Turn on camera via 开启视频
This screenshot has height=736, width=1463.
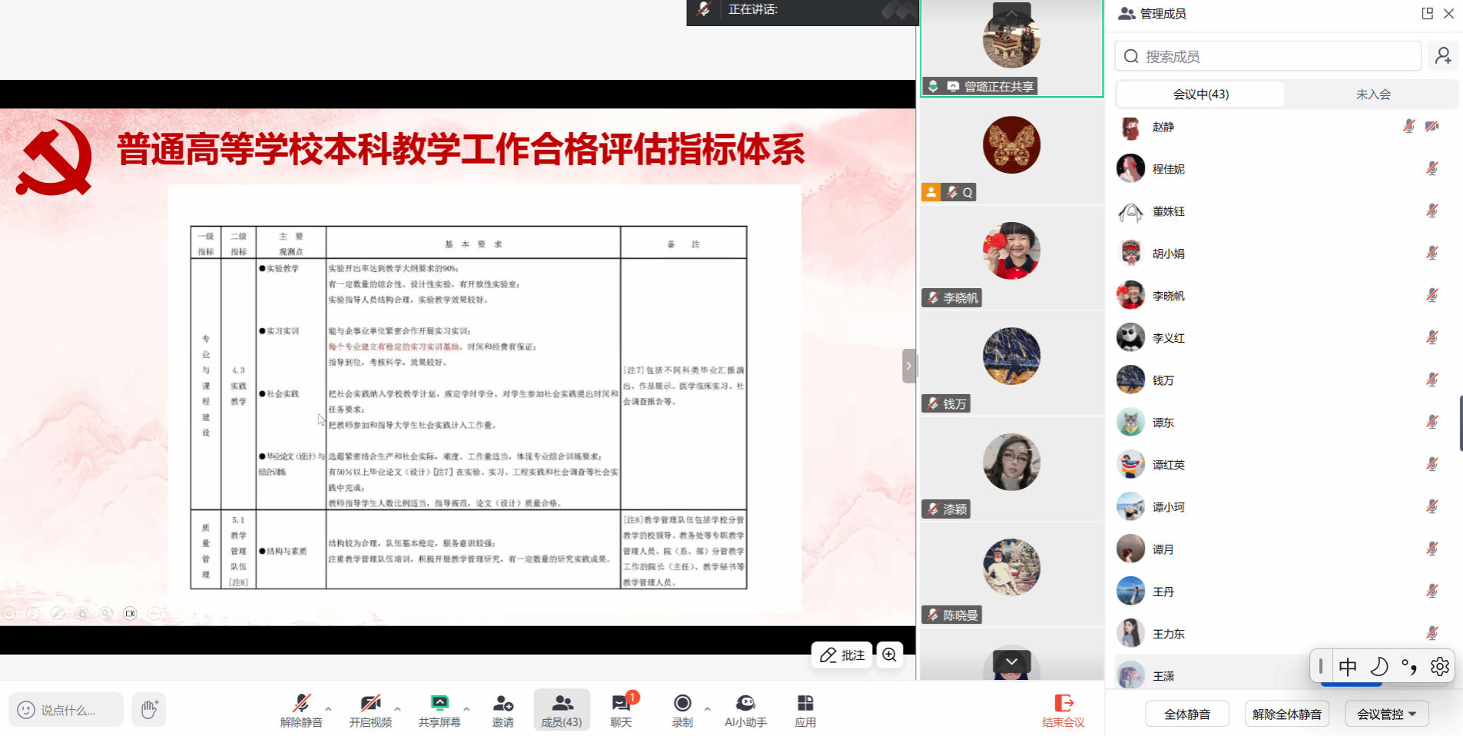point(370,710)
